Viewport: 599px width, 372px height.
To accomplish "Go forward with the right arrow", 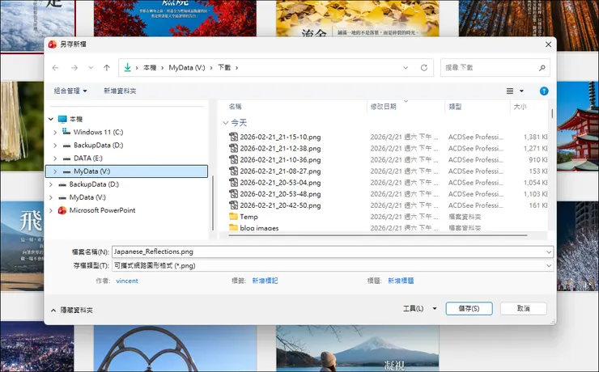I will (x=74, y=68).
